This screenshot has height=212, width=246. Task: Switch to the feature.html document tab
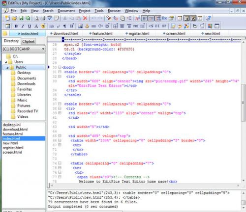101,33
